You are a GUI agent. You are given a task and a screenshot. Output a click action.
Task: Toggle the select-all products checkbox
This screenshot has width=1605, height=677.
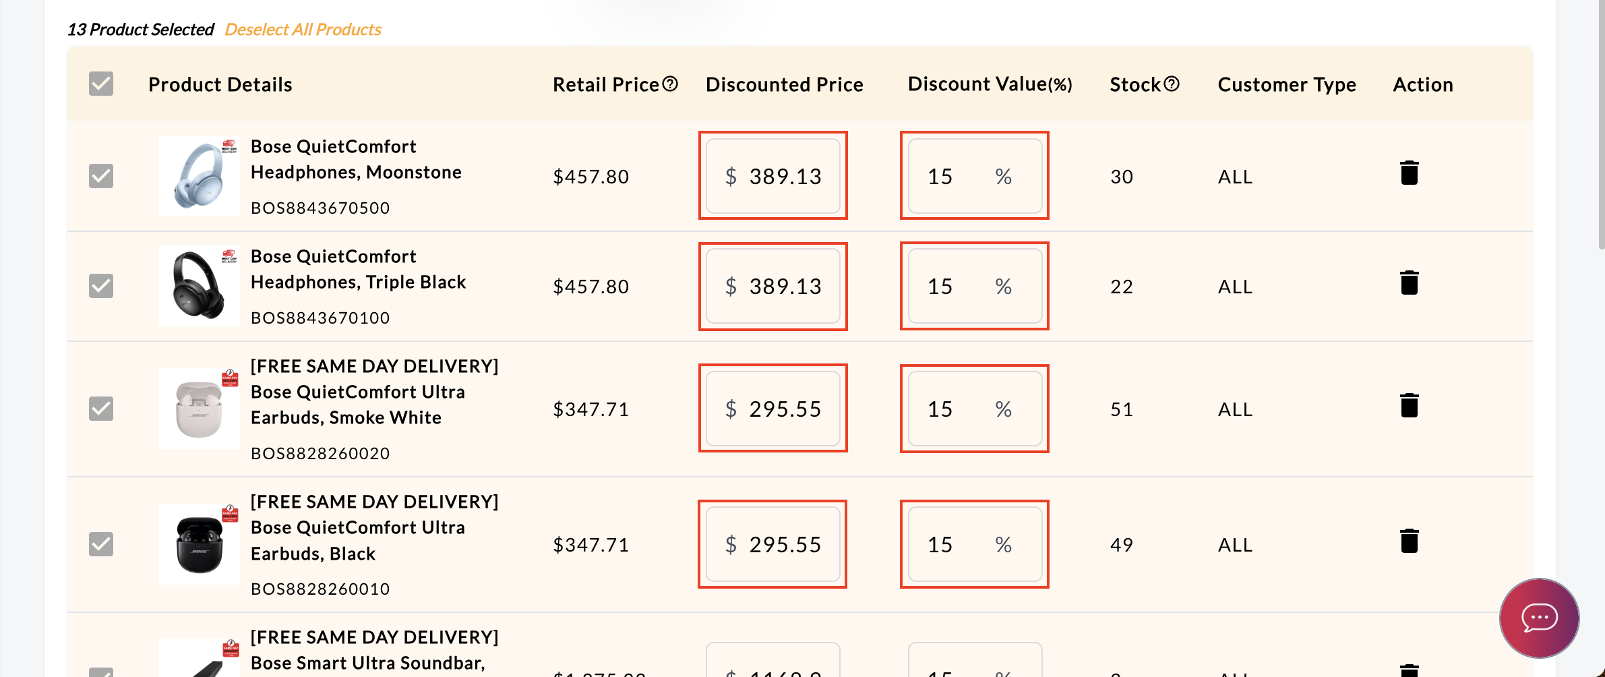101,84
